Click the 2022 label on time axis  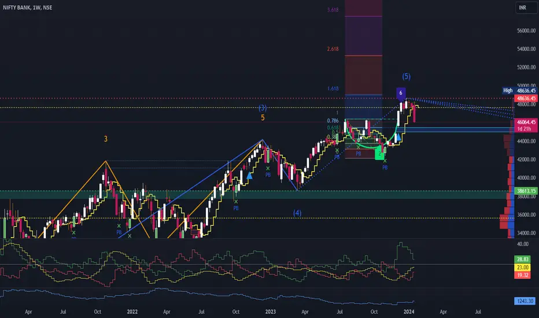click(x=132, y=312)
